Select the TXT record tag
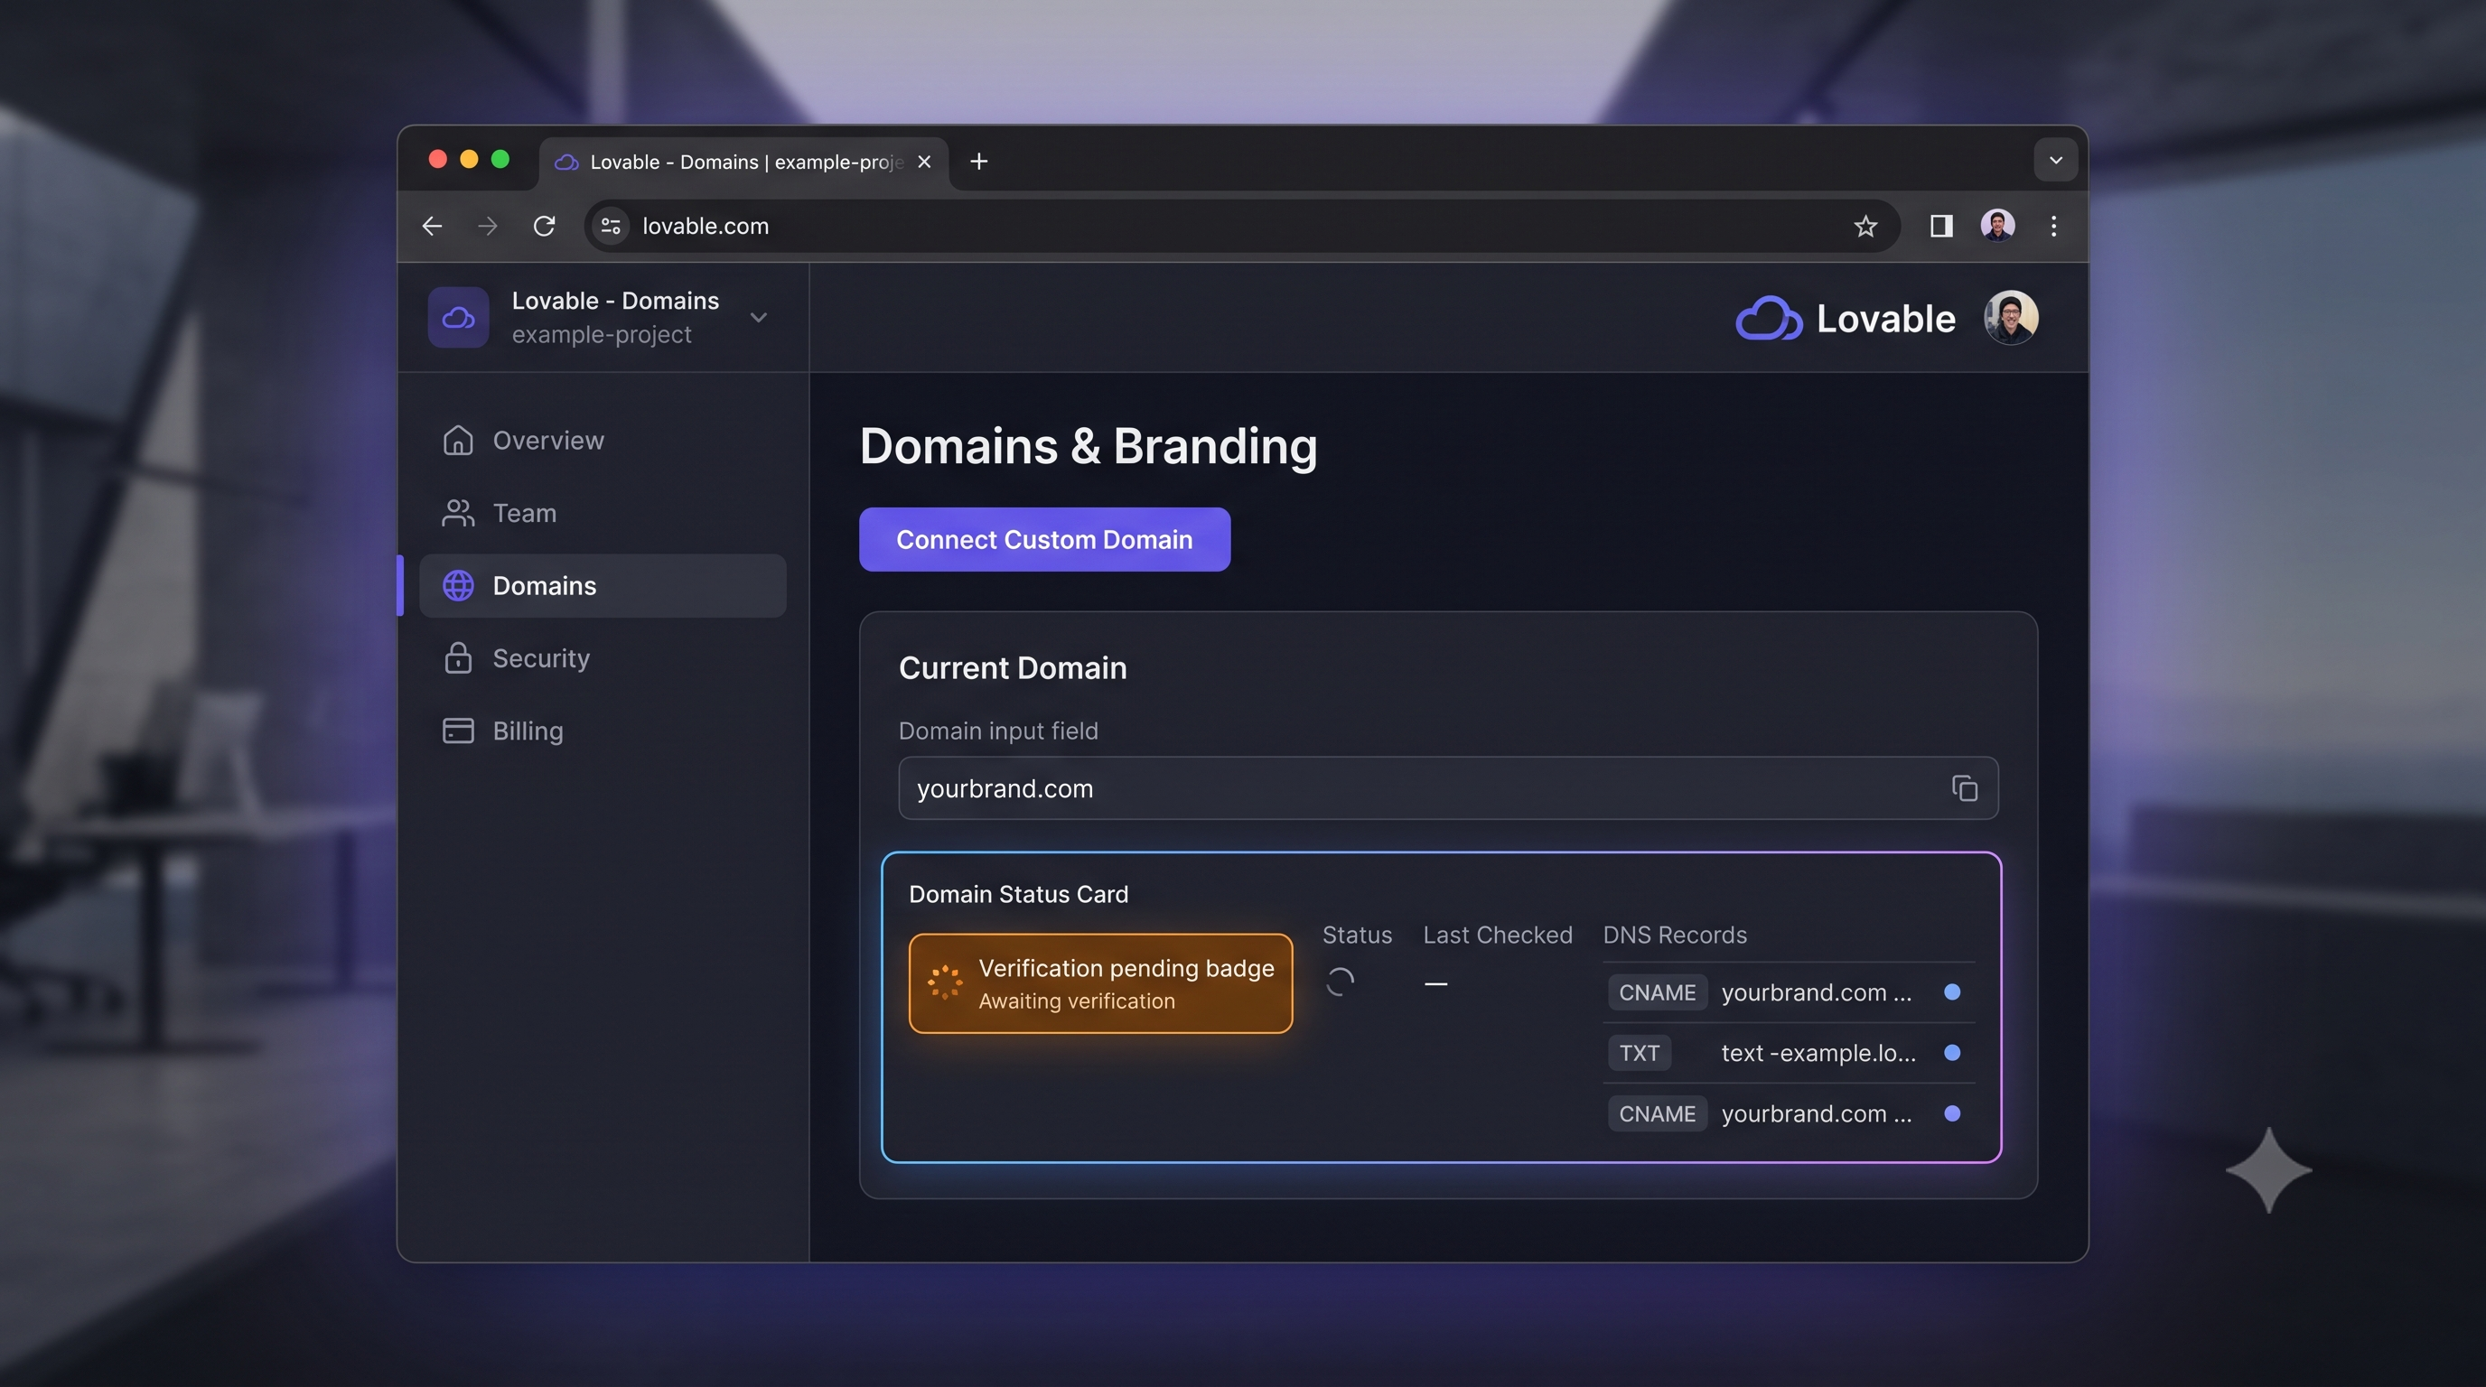The height and width of the screenshot is (1387, 2486). coord(1639,1053)
